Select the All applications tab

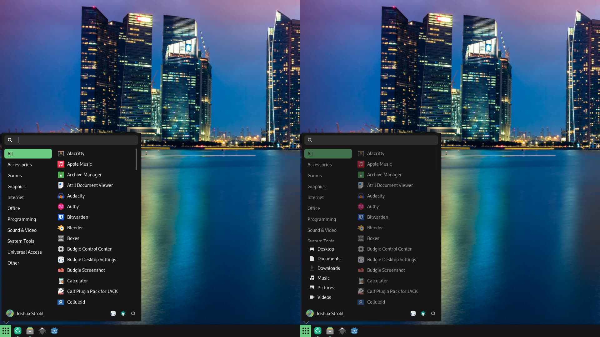pyautogui.click(x=27, y=154)
